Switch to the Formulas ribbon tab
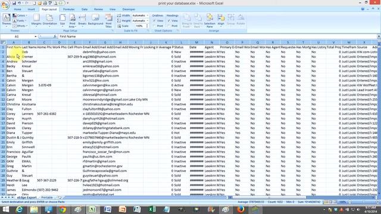381x214 pixels. (69, 10)
